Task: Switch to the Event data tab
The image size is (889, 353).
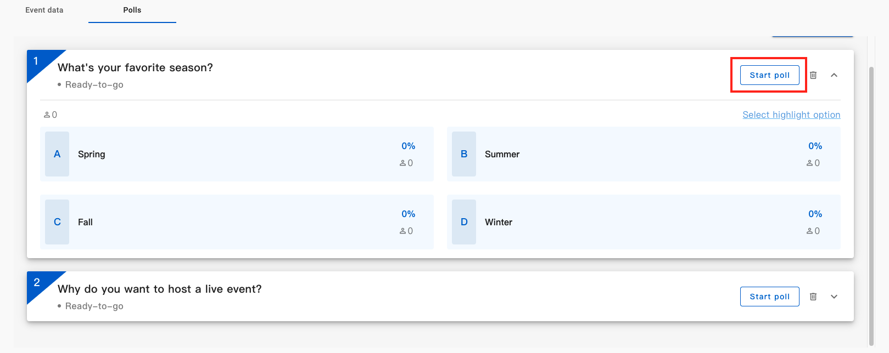Action: [44, 10]
